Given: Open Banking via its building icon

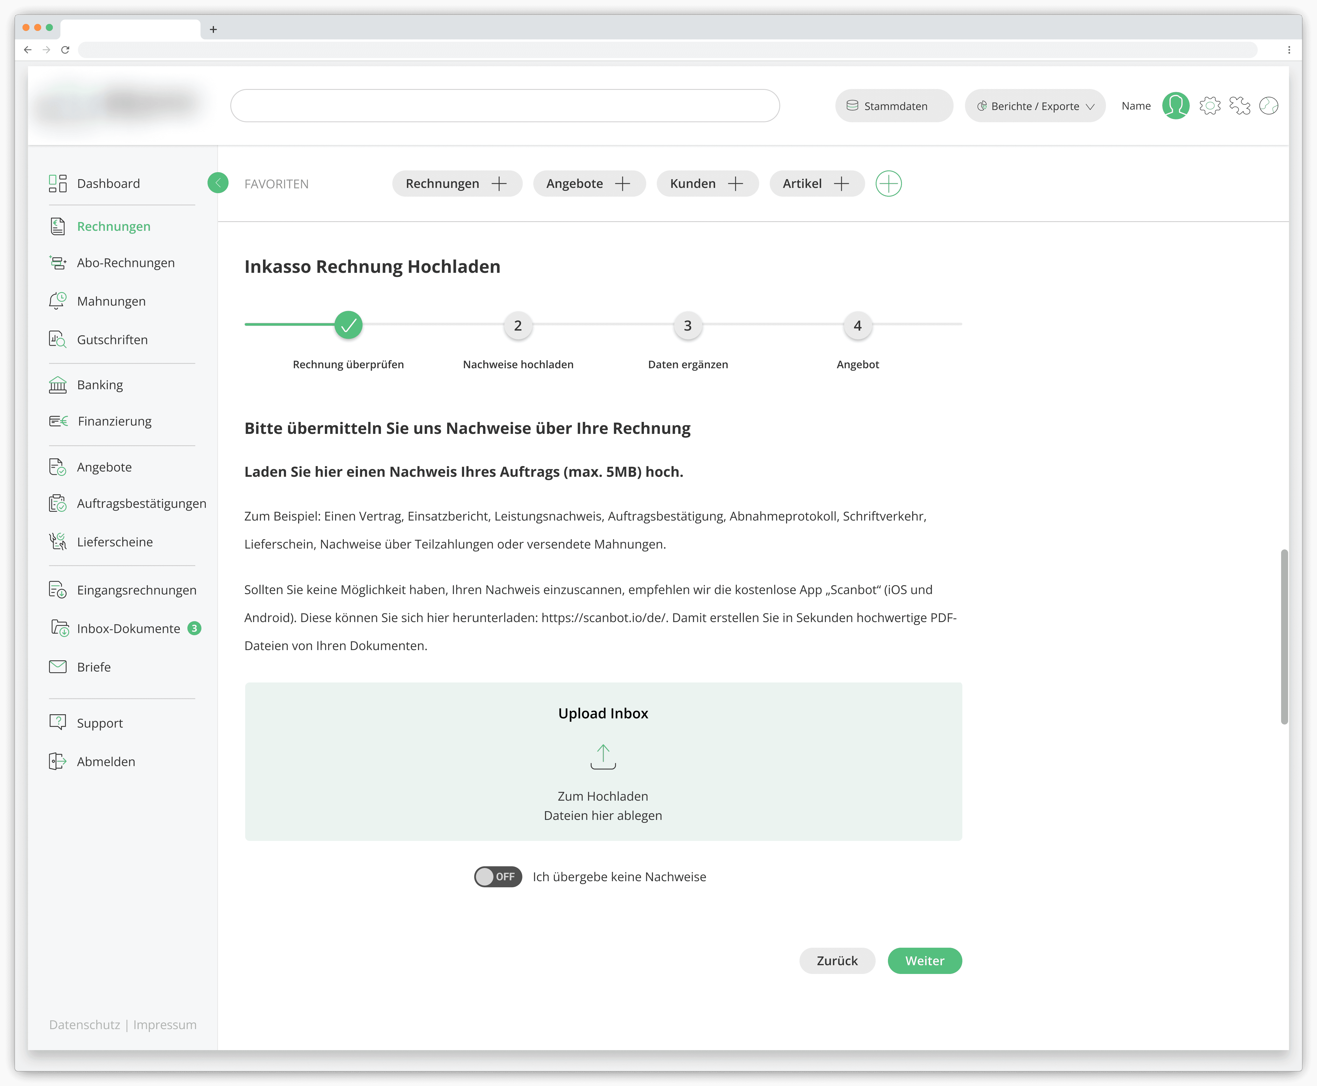Looking at the screenshot, I should click(58, 385).
